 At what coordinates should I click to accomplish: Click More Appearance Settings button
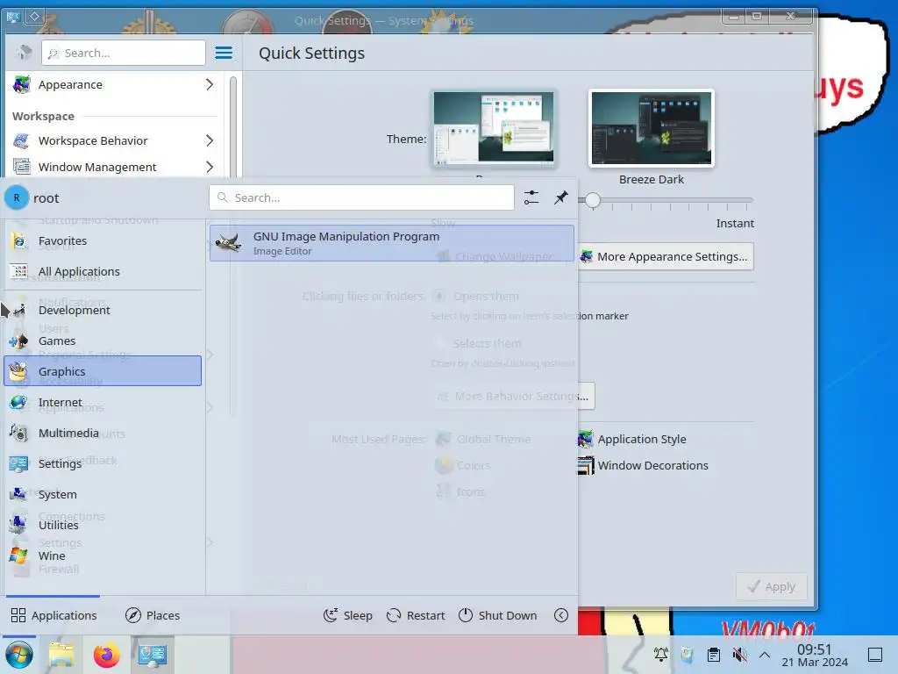point(666,257)
